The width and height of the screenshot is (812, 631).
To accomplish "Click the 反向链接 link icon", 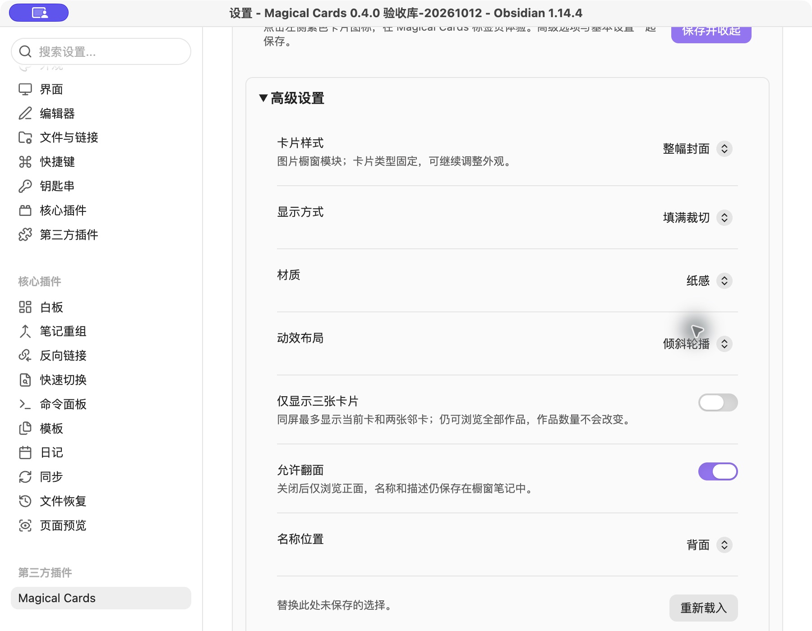I will [x=25, y=356].
